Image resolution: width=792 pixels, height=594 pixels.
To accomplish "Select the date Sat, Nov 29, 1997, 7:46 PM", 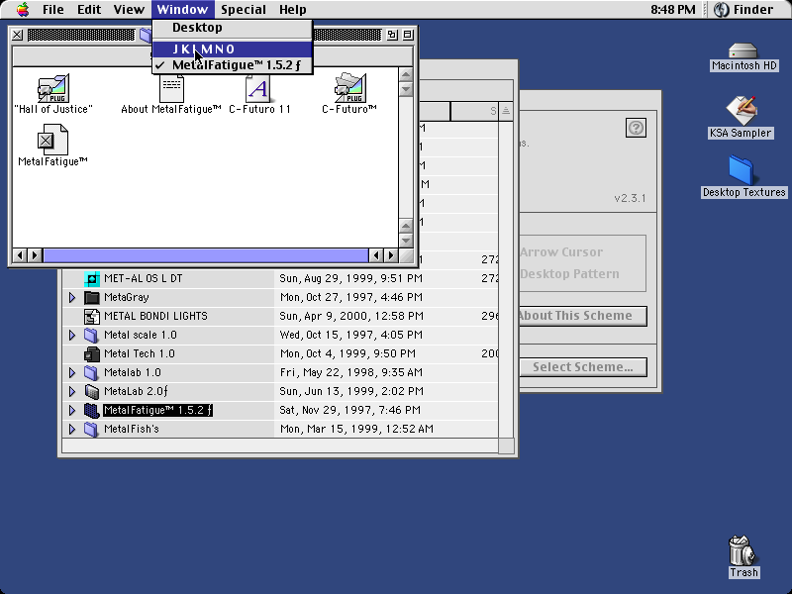I will coord(350,410).
